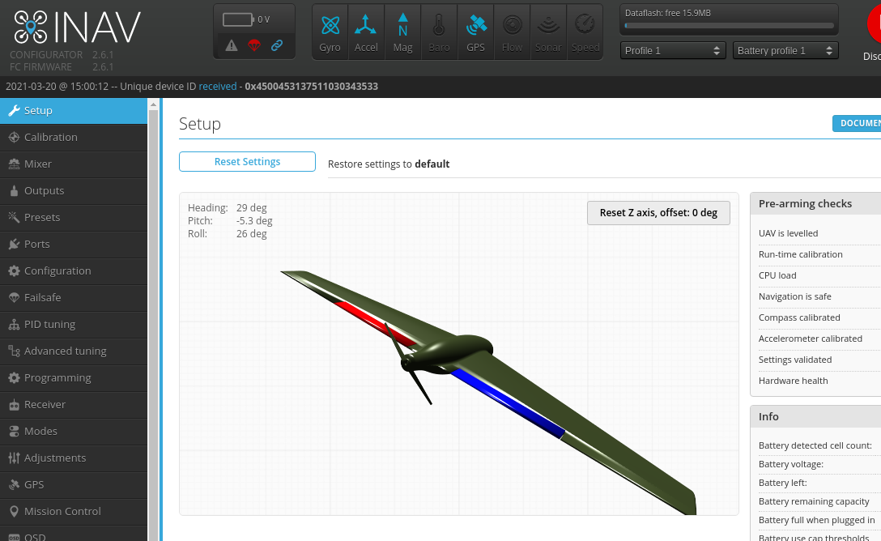The image size is (881, 541).
Task: Open the Failsafe tab
Action: 74,297
